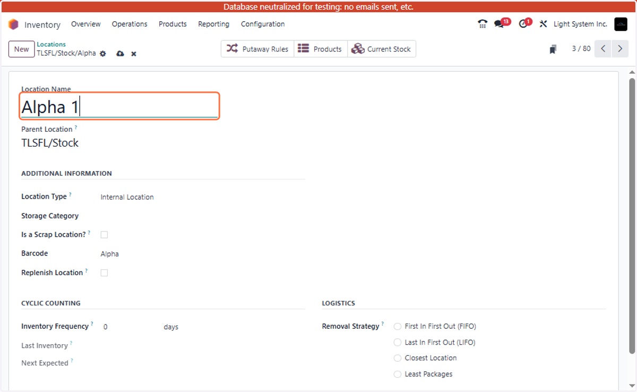Open the Odoo Inventory app logo

click(x=13, y=24)
